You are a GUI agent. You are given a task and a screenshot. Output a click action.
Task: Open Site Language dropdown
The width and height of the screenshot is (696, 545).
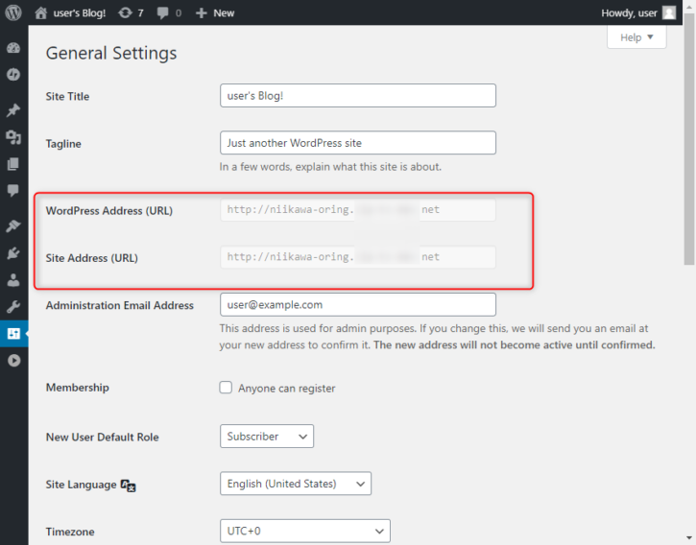(296, 484)
